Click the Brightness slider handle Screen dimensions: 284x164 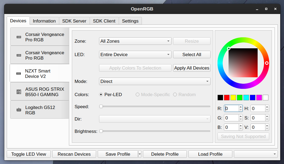click(x=101, y=131)
